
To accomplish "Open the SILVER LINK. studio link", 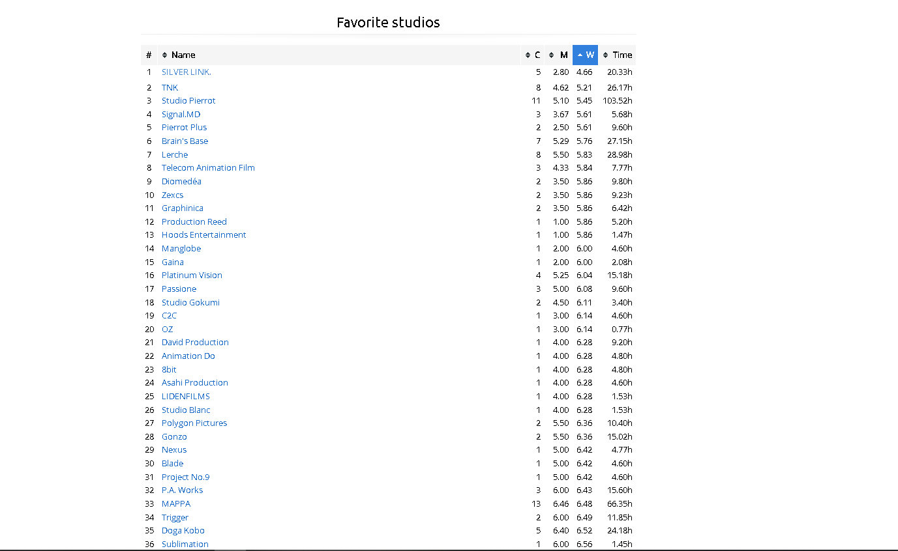I will 186,72.
